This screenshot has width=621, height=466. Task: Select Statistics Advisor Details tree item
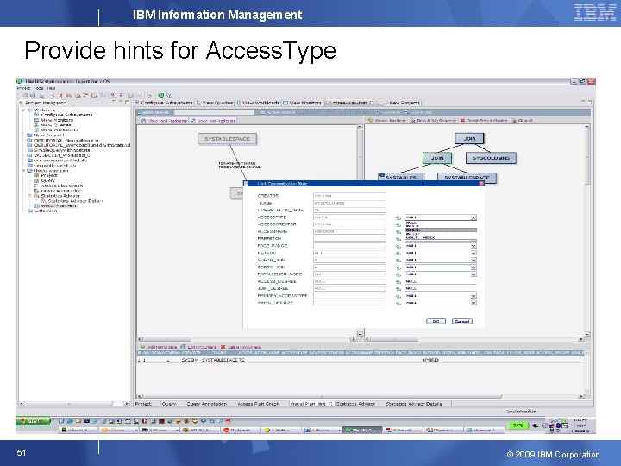[76, 201]
